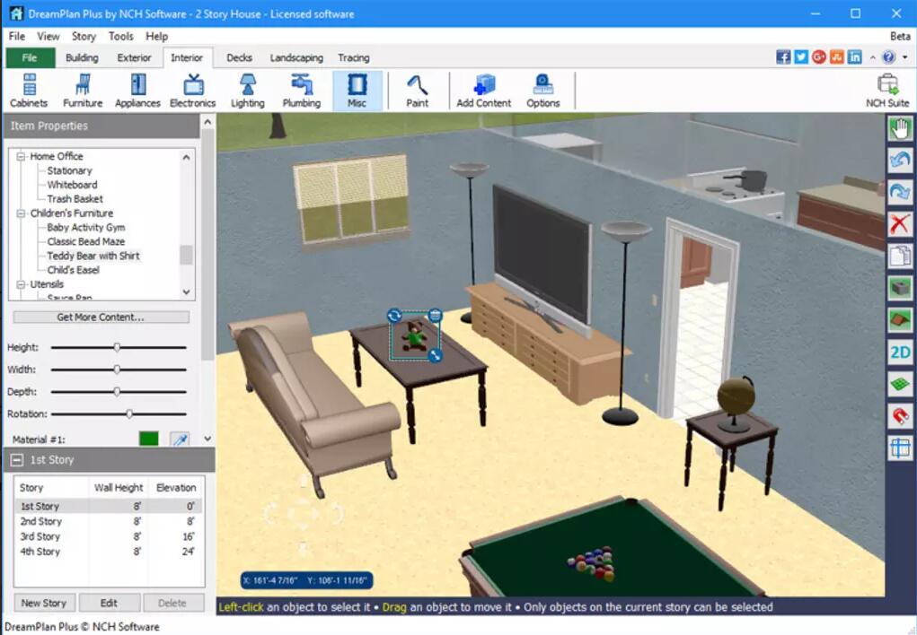Viewport: 917px width, 635px height.
Task: Activate the Undo icon on right sidebar
Action: point(900,160)
